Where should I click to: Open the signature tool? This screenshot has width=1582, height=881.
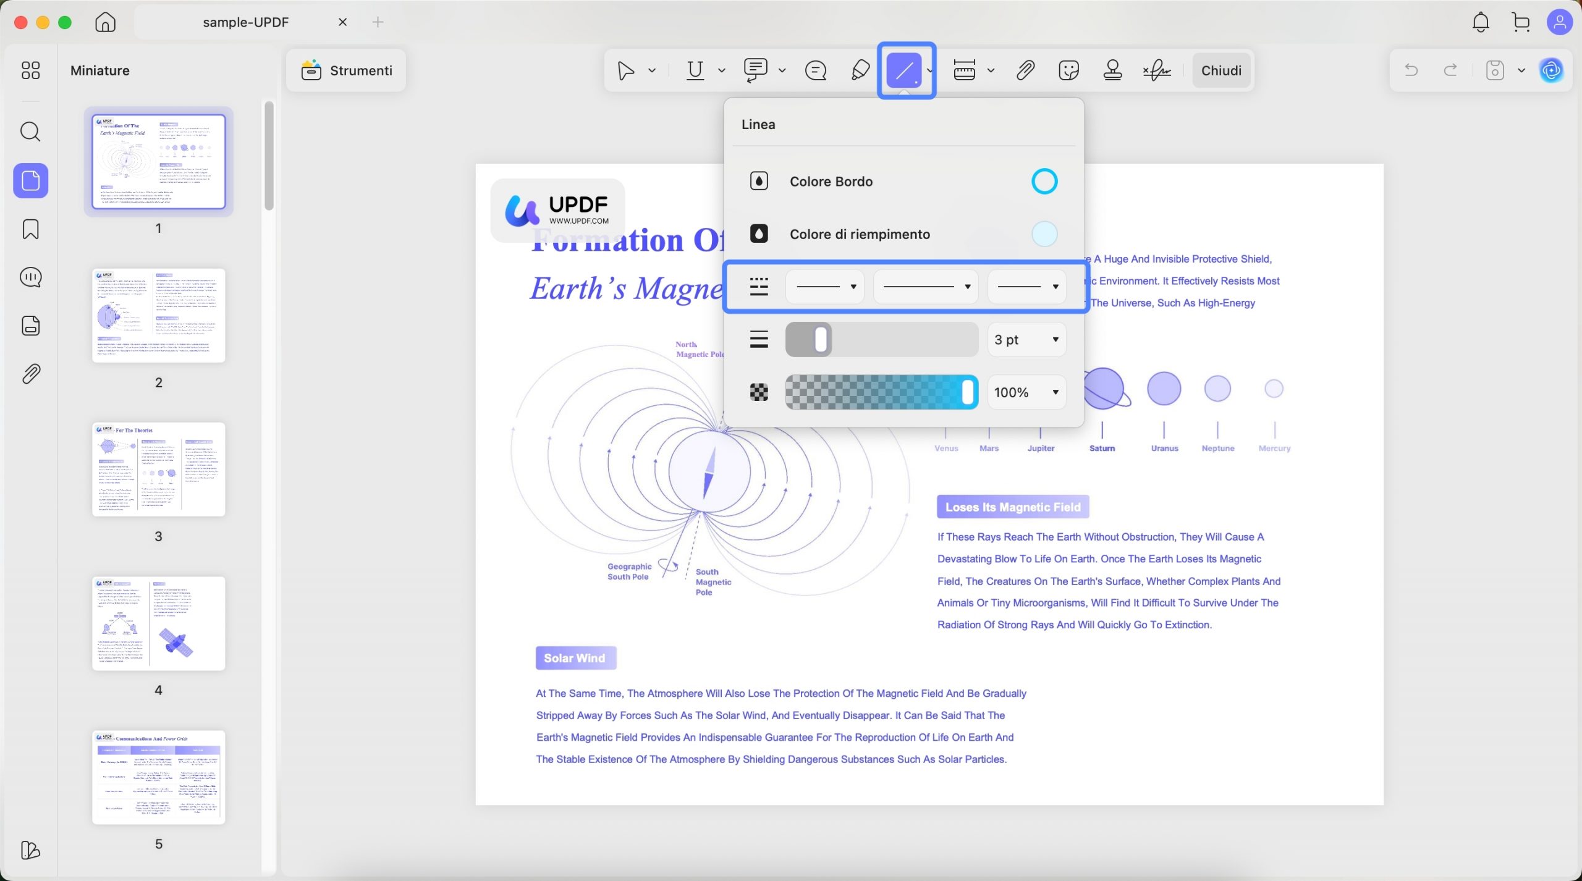[1157, 70]
